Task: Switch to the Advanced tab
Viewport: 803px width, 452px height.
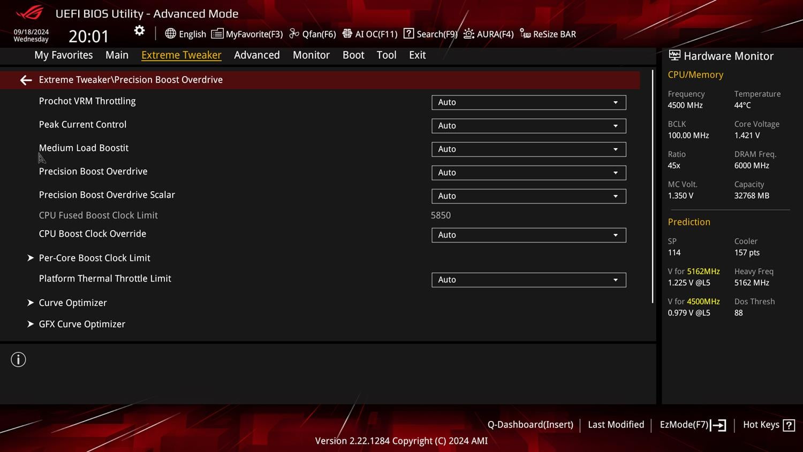Action: (x=257, y=55)
